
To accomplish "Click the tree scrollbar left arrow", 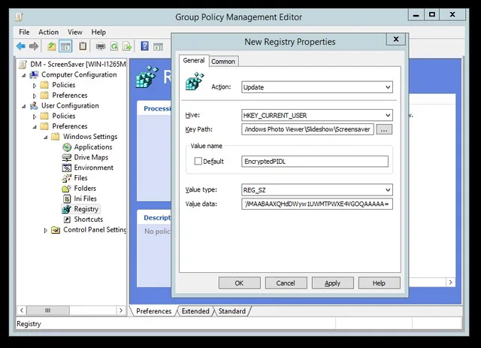I will pos(22,310).
